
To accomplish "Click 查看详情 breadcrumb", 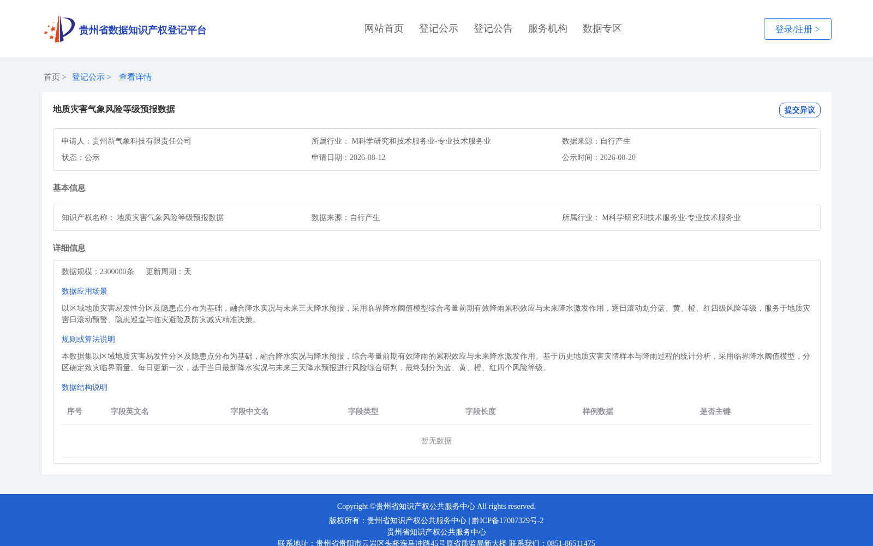I will (135, 77).
